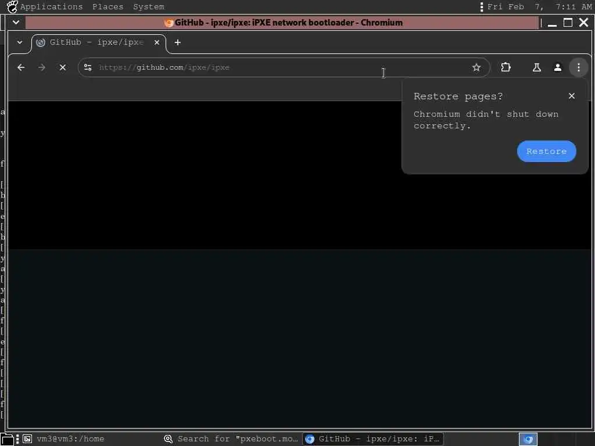Expand the tab search dropdown
The width and height of the screenshot is (595, 446).
tap(20, 42)
